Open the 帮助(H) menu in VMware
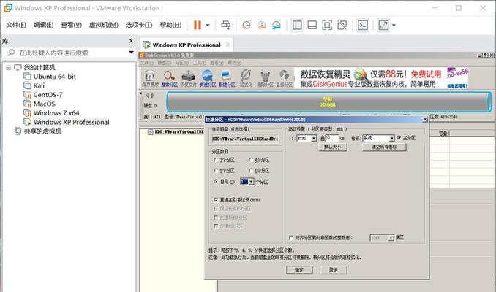496x292 pixels. click(170, 25)
